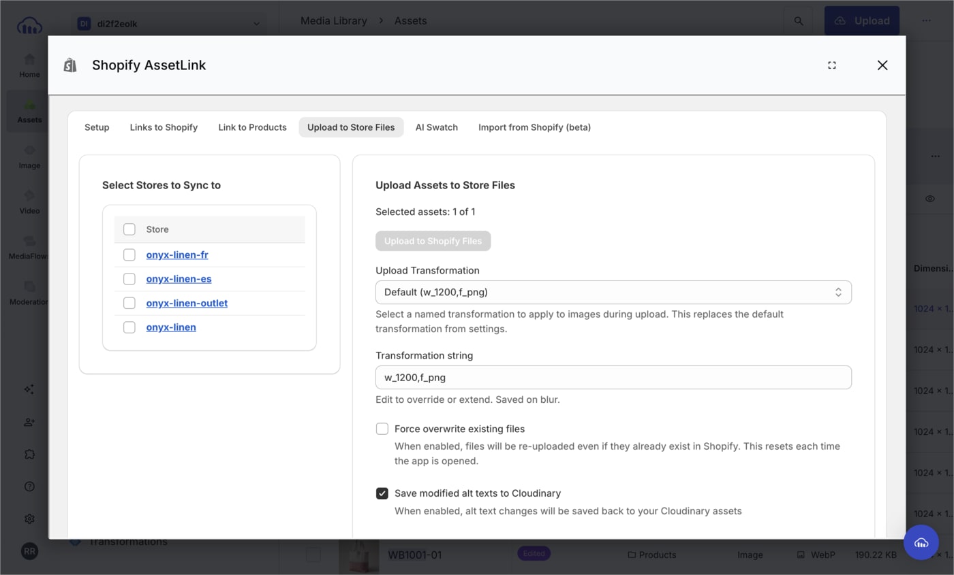This screenshot has width=954, height=575.
Task: Switch to Links to Shopify tab
Action: (164, 127)
